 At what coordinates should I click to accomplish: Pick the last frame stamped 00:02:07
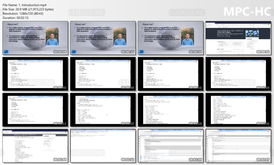(238, 146)
